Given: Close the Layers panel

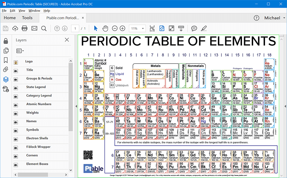Looking at the screenshot, I should point(67,40).
